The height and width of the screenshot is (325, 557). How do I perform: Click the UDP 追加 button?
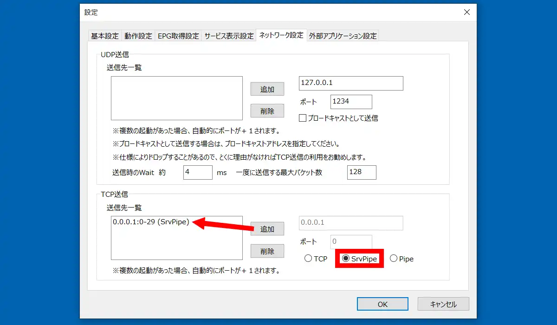267,89
